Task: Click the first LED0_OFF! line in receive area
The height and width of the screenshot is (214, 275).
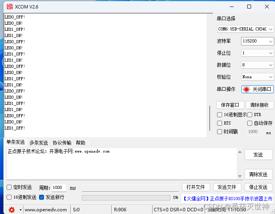Action: click(15, 17)
